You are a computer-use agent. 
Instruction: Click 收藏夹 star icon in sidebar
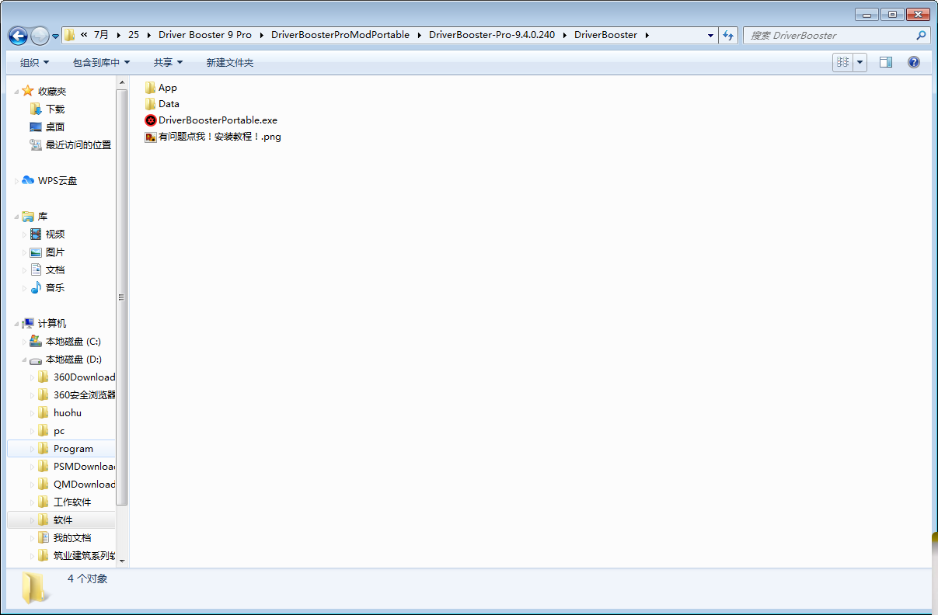28,91
